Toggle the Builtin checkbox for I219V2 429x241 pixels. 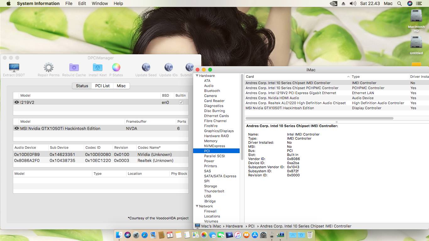[x=181, y=102]
